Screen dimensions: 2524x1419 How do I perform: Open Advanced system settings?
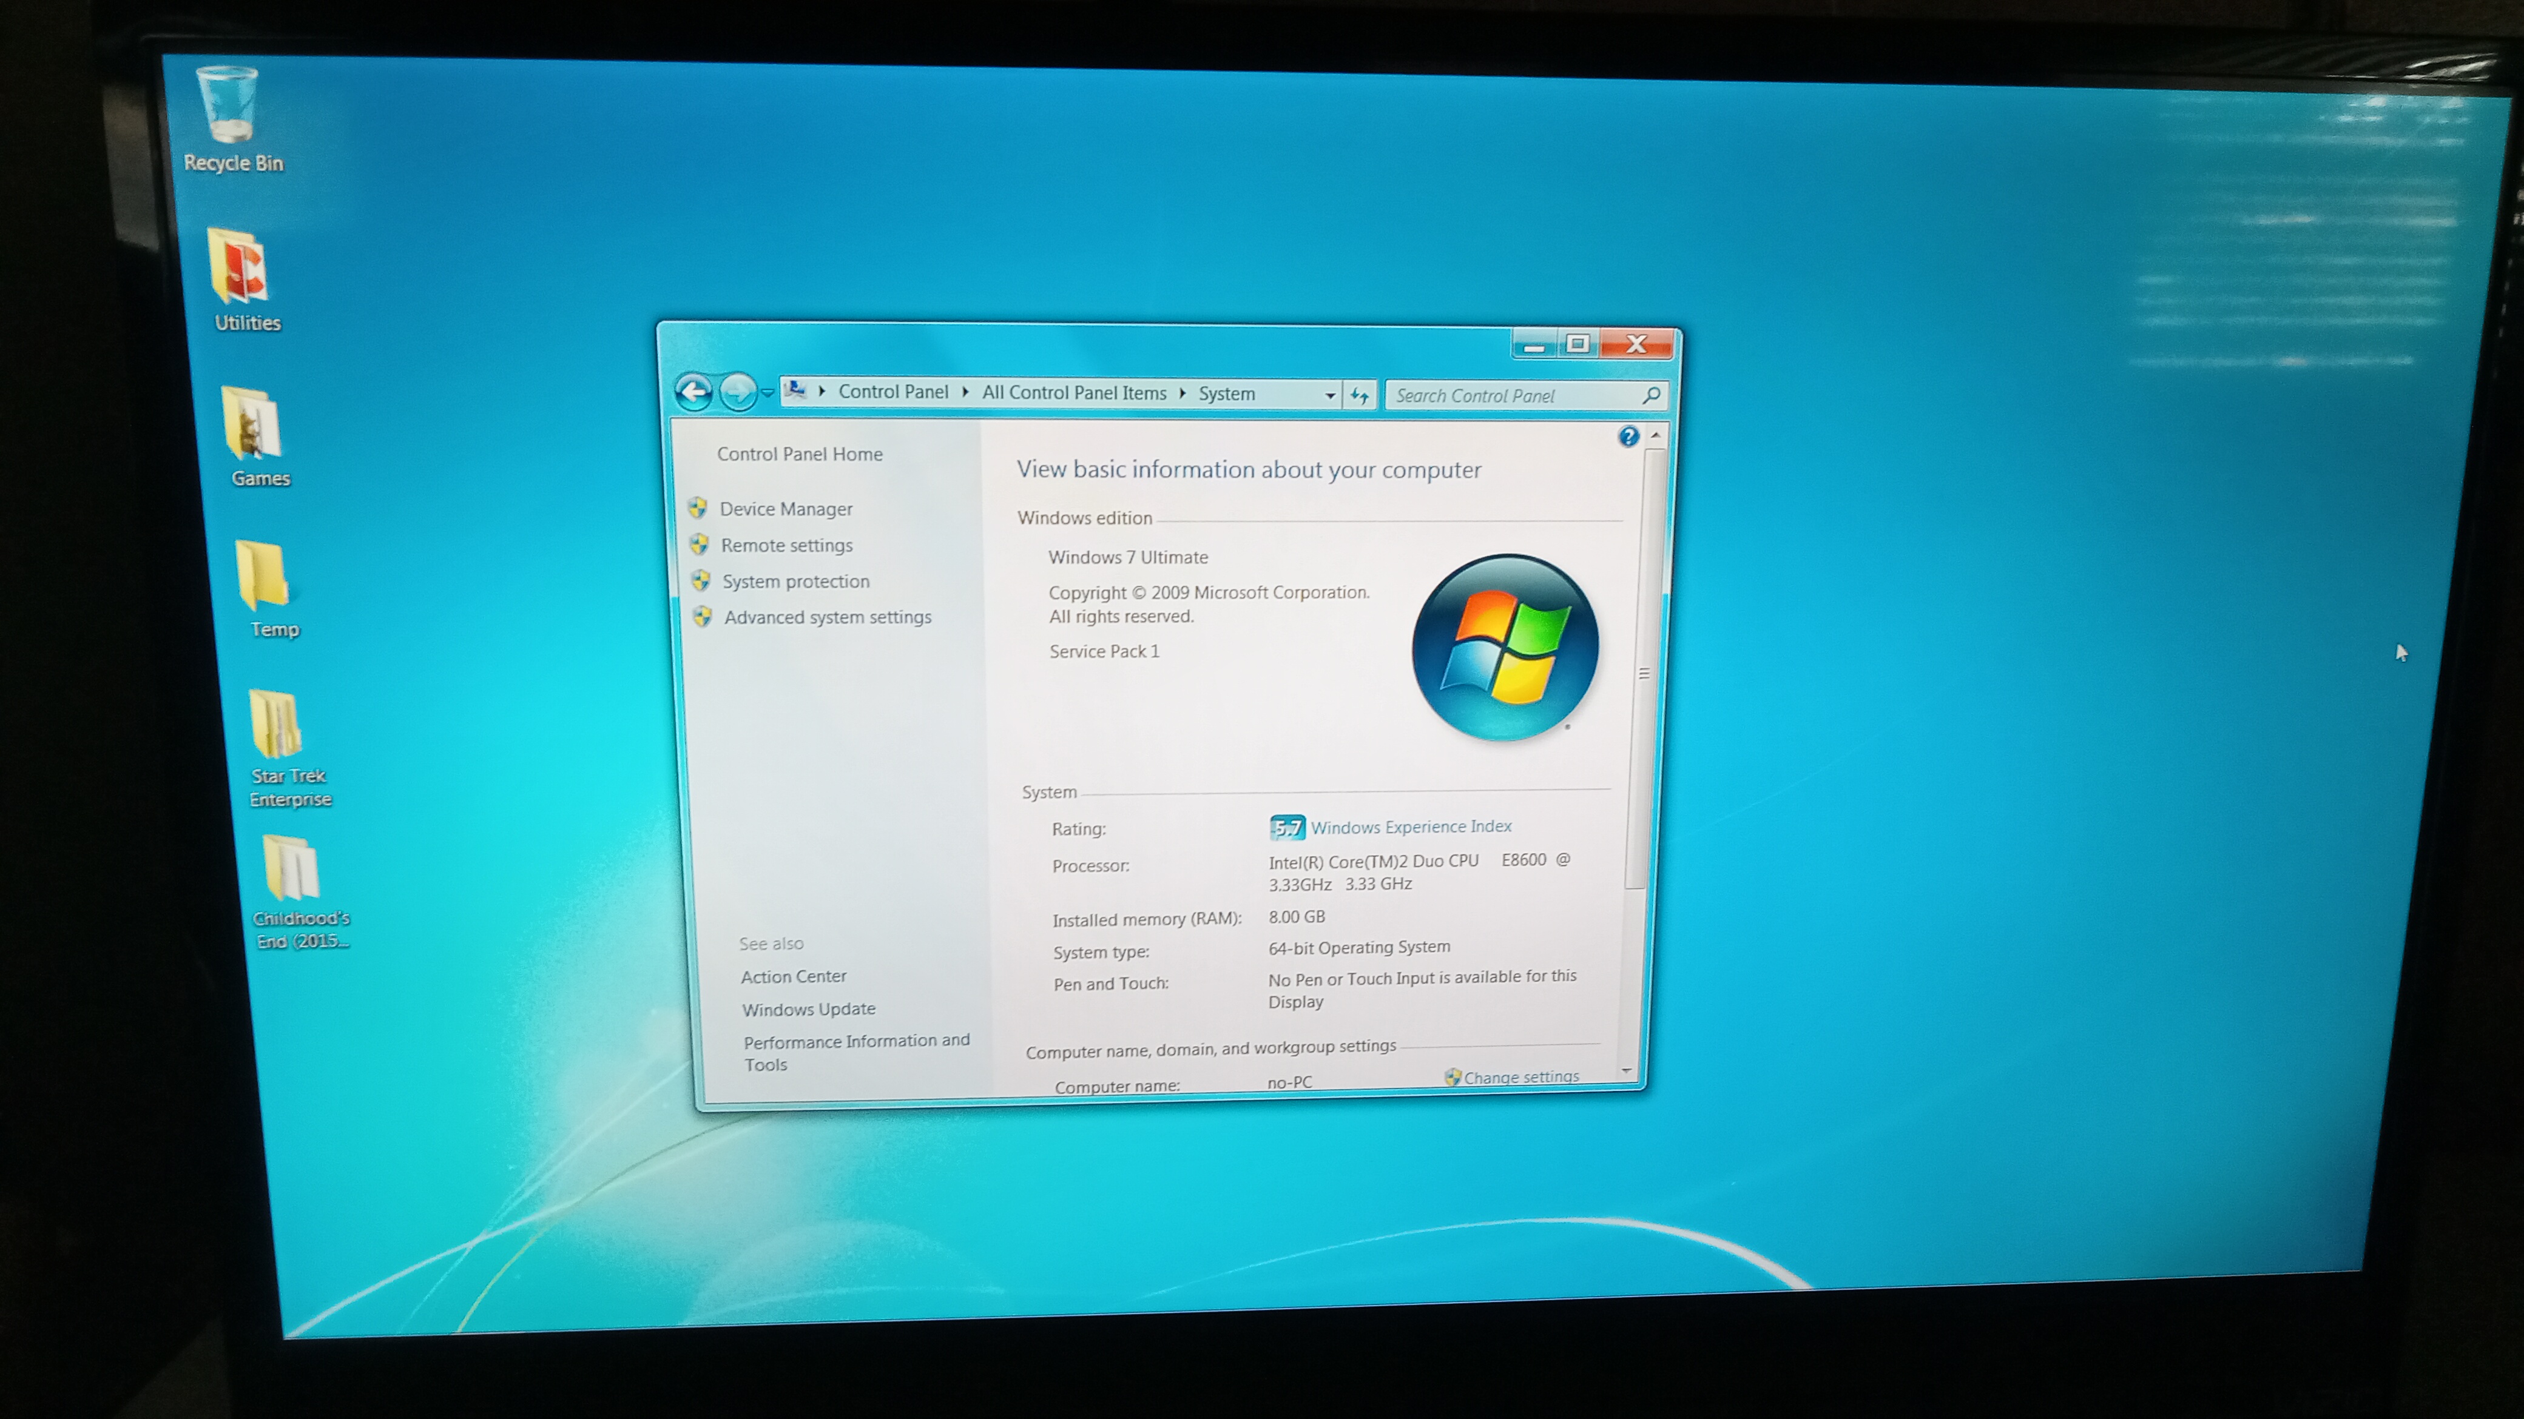click(827, 617)
